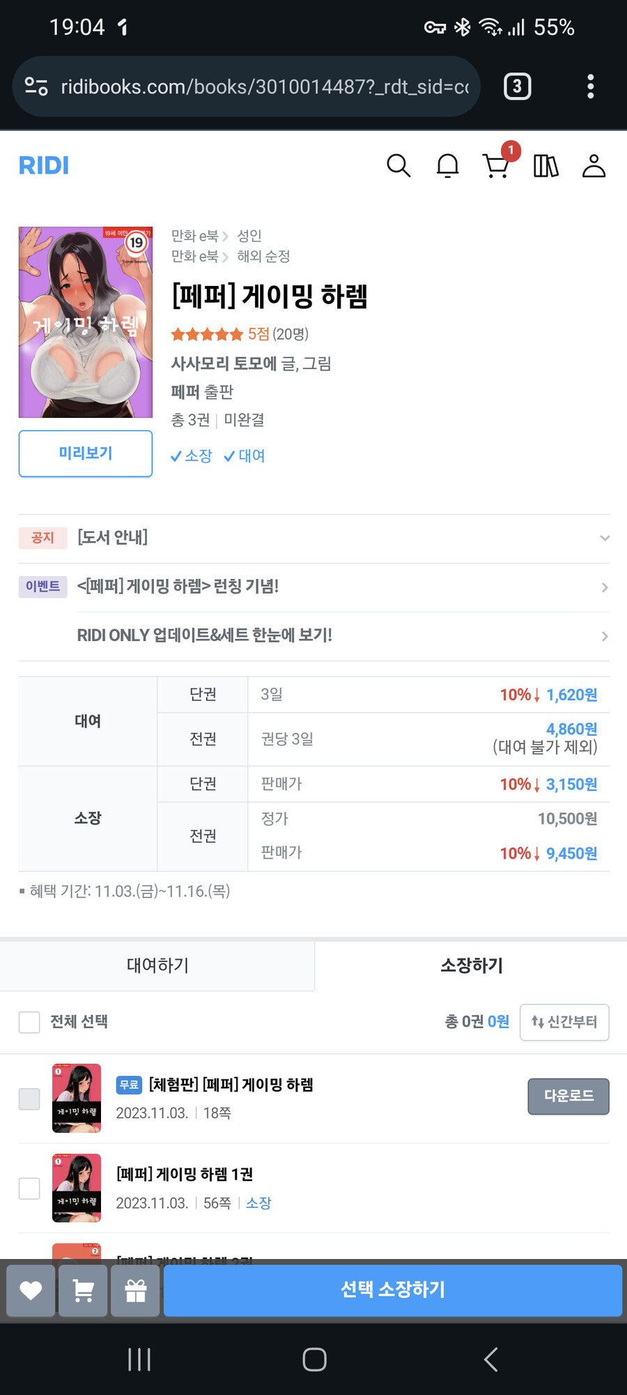The height and width of the screenshot is (1395, 627).
Task: Add book to wishlist via heart icon
Action: [31, 1291]
